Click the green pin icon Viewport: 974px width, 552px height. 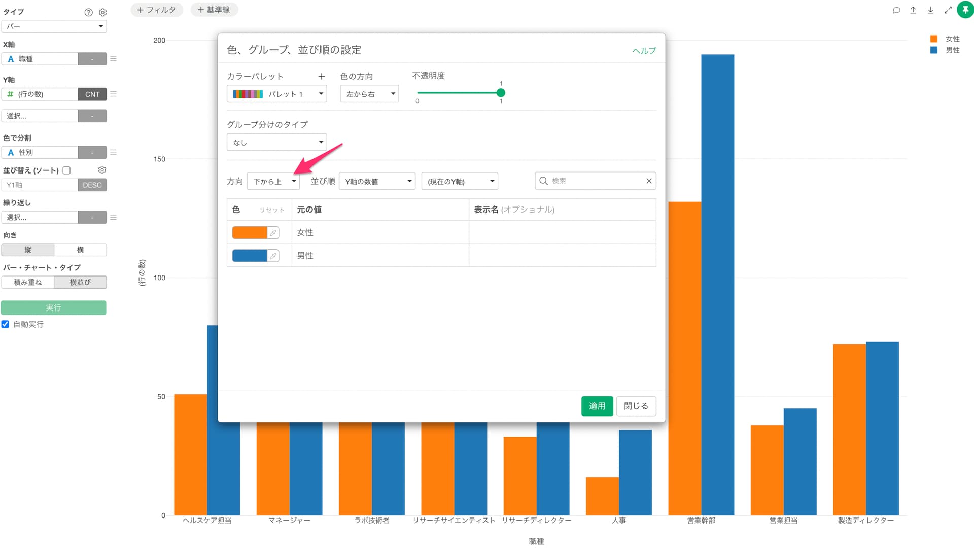point(965,10)
